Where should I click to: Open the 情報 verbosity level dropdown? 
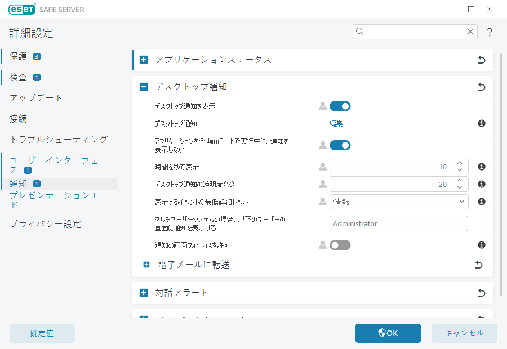398,202
